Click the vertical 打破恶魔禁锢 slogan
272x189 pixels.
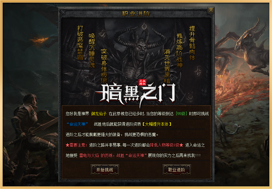coord(80,43)
